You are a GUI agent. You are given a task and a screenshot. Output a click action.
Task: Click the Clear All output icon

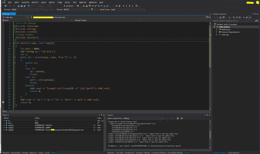[177, 118]
